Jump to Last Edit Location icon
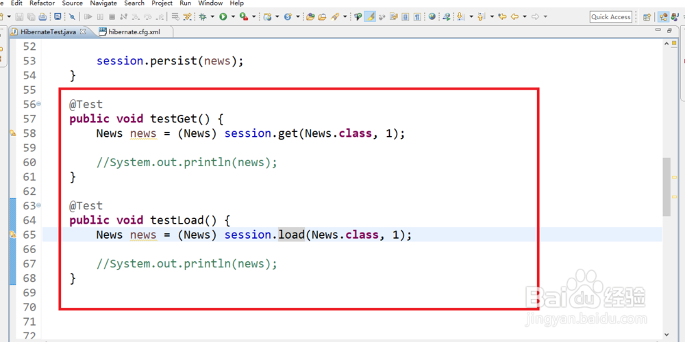Viewport: 685px width, 342px height. coord(502,16)
